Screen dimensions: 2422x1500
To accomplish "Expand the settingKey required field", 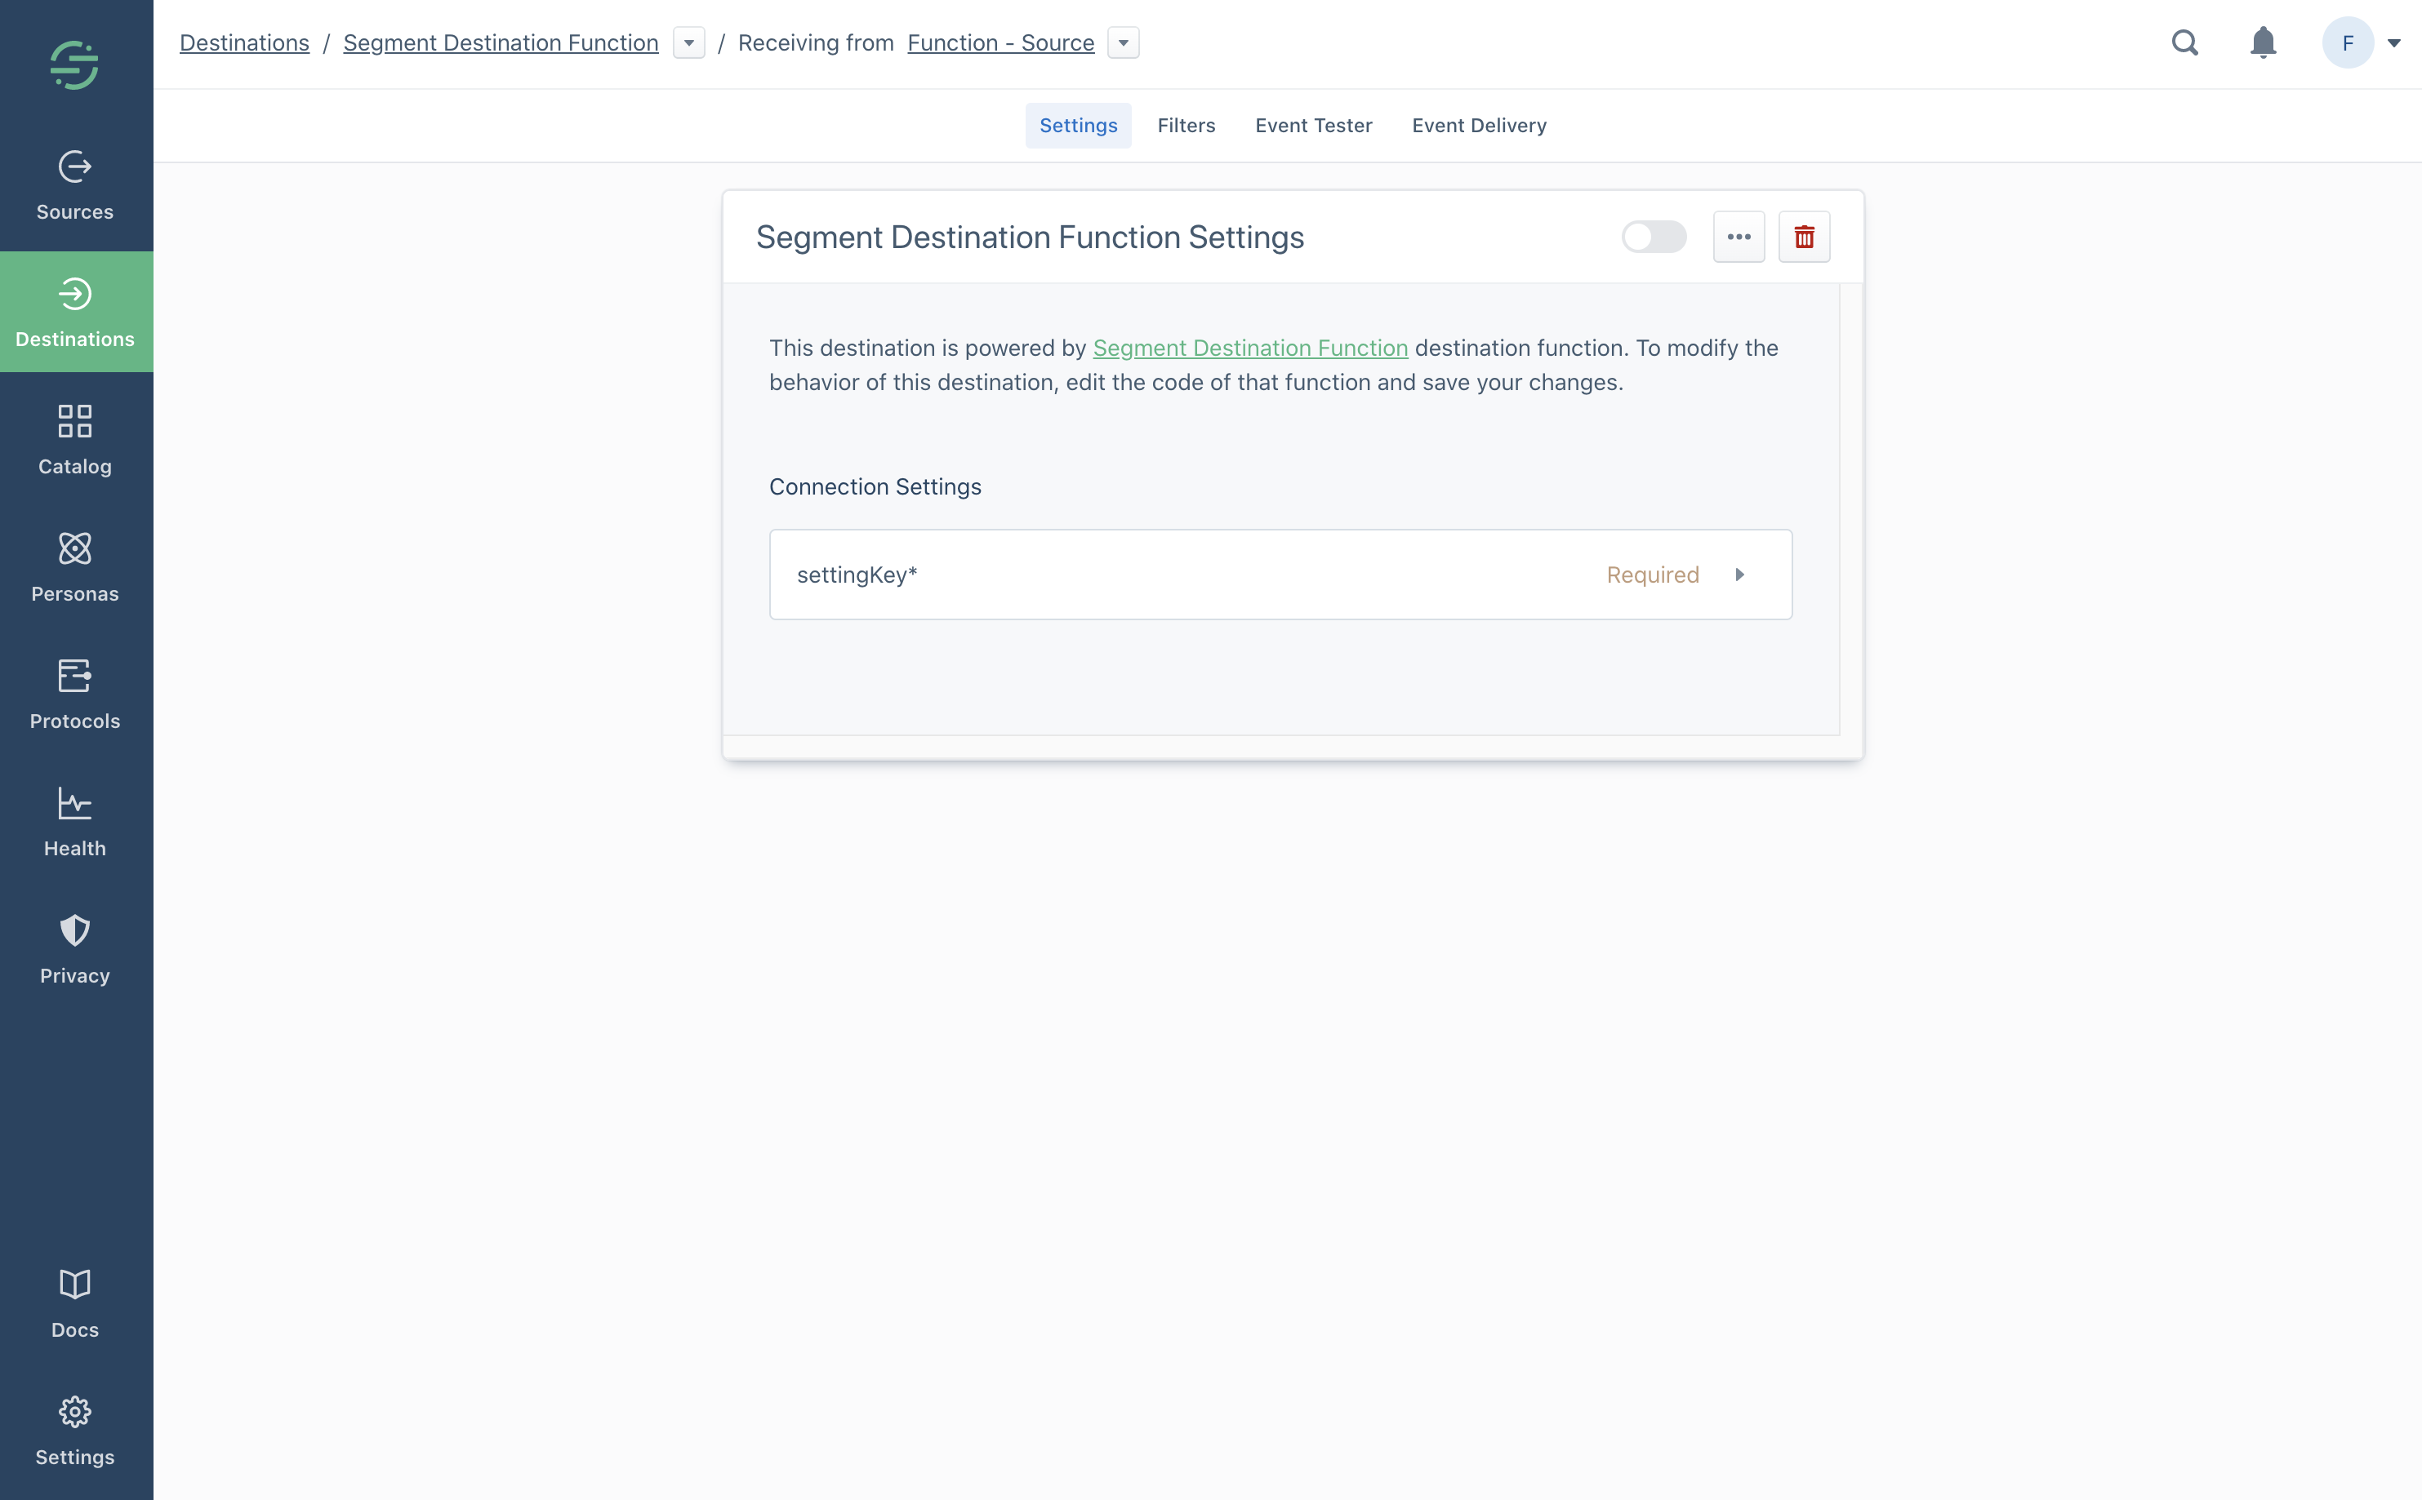I will pyautogui.click(x=1740, y=574).
